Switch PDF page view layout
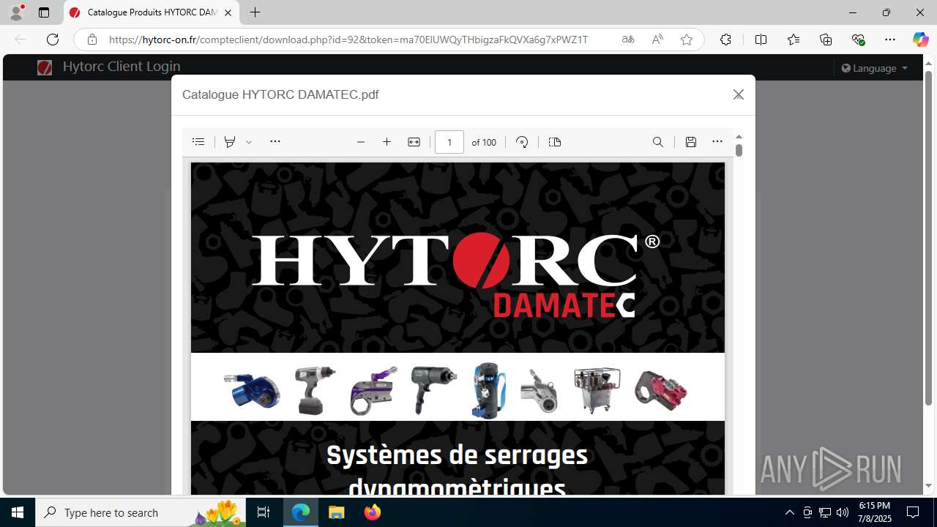 tap(555, 142)
